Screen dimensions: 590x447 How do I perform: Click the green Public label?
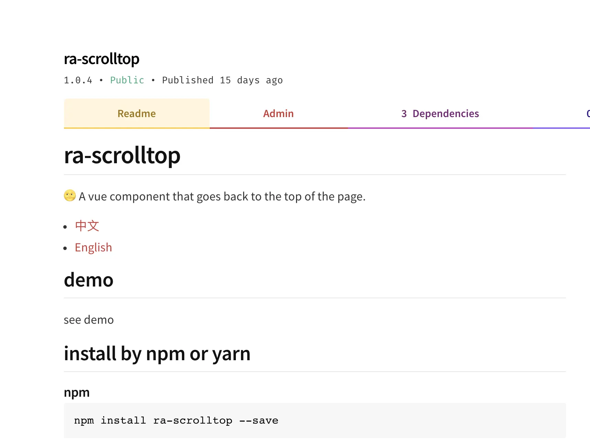click(127, 80)
